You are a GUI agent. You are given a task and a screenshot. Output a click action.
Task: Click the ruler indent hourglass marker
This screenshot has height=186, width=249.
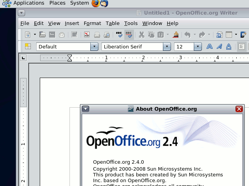tap(69, 58)
